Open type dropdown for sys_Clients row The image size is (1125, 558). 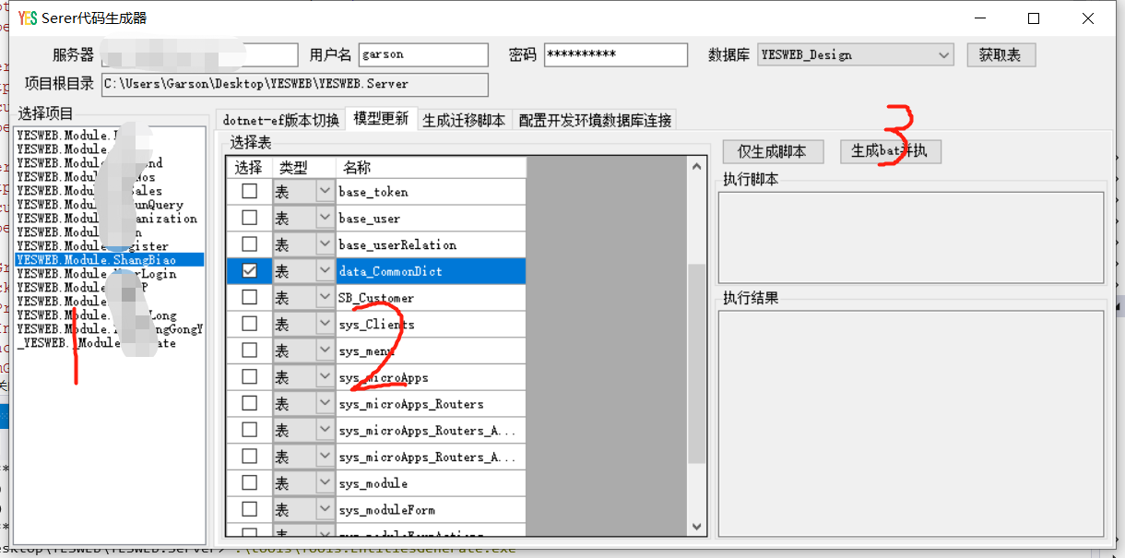(325, 325)
